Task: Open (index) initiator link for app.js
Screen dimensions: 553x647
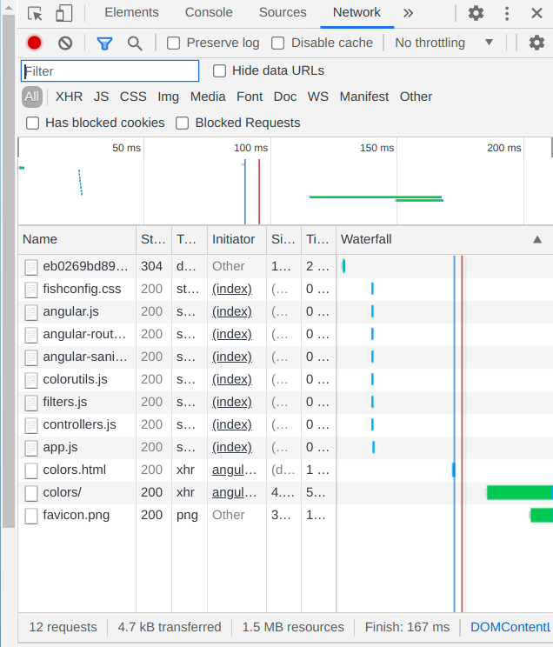Action: pyautogui.click(x=232, y=447)
